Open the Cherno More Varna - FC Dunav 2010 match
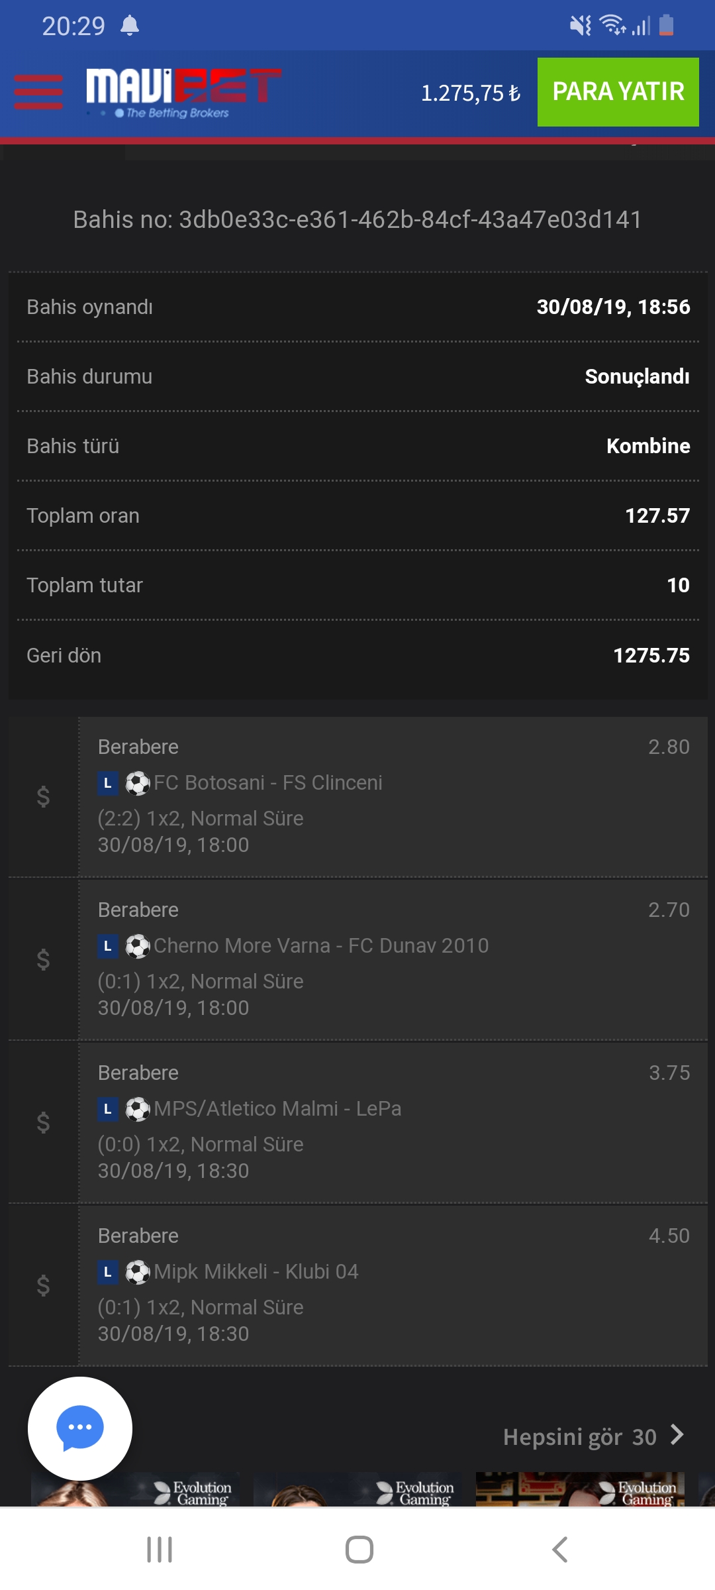Viewport: 715px width, 1590px height. tap(321, 945)
